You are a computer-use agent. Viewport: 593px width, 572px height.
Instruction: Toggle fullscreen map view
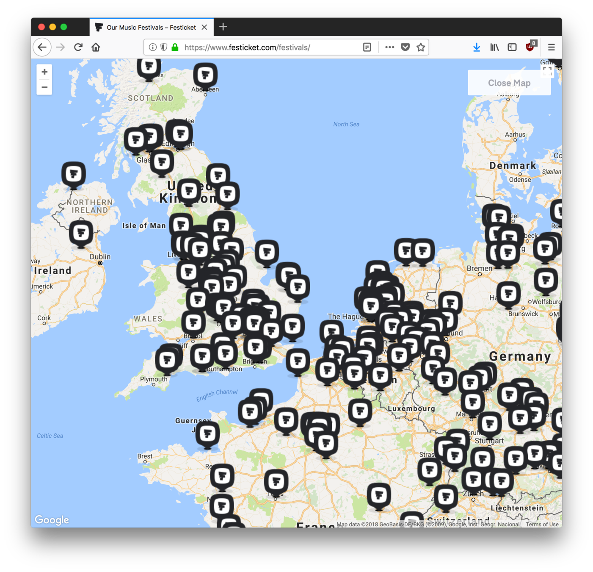(x=547, y=71)
